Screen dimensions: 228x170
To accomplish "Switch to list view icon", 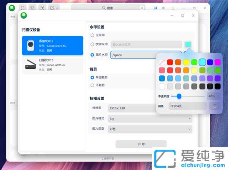I will pyautogui.click(x=163, y=8).
